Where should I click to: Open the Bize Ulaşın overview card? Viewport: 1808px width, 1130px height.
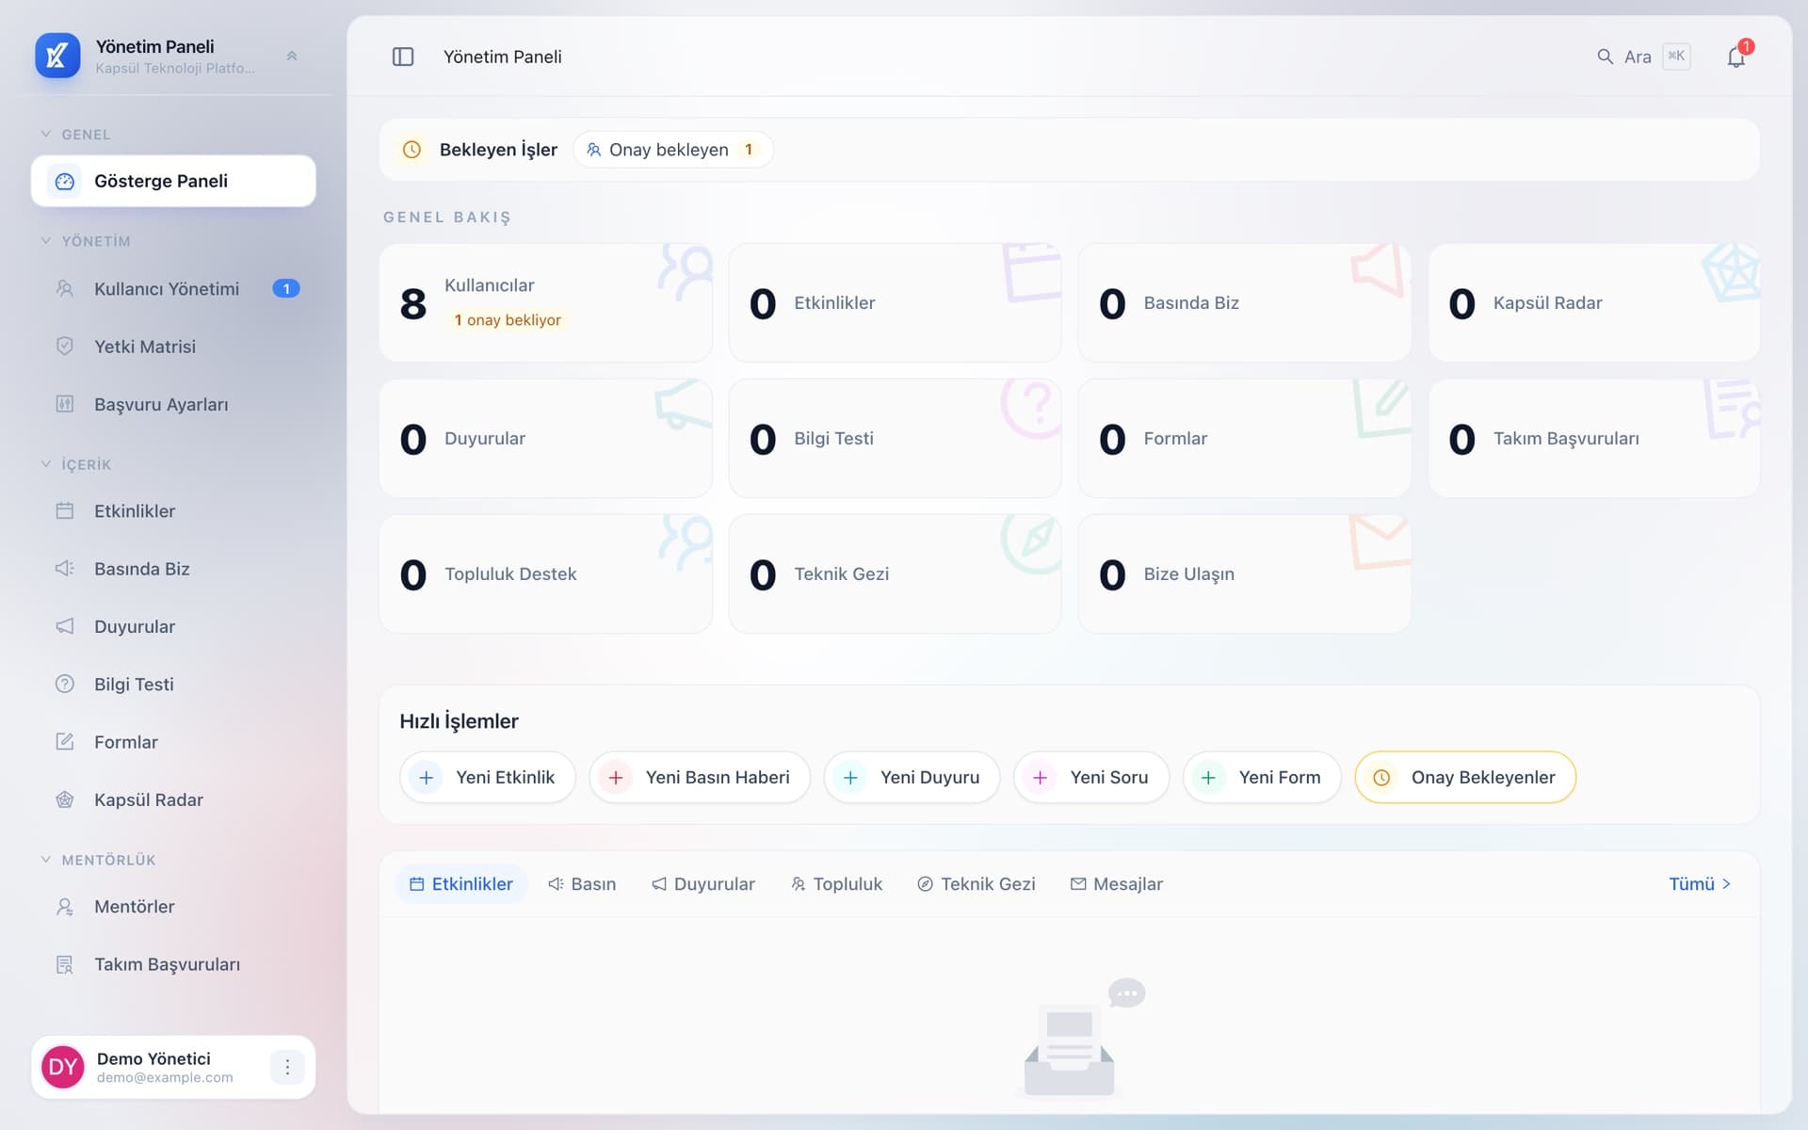(x=1244, y=573)
